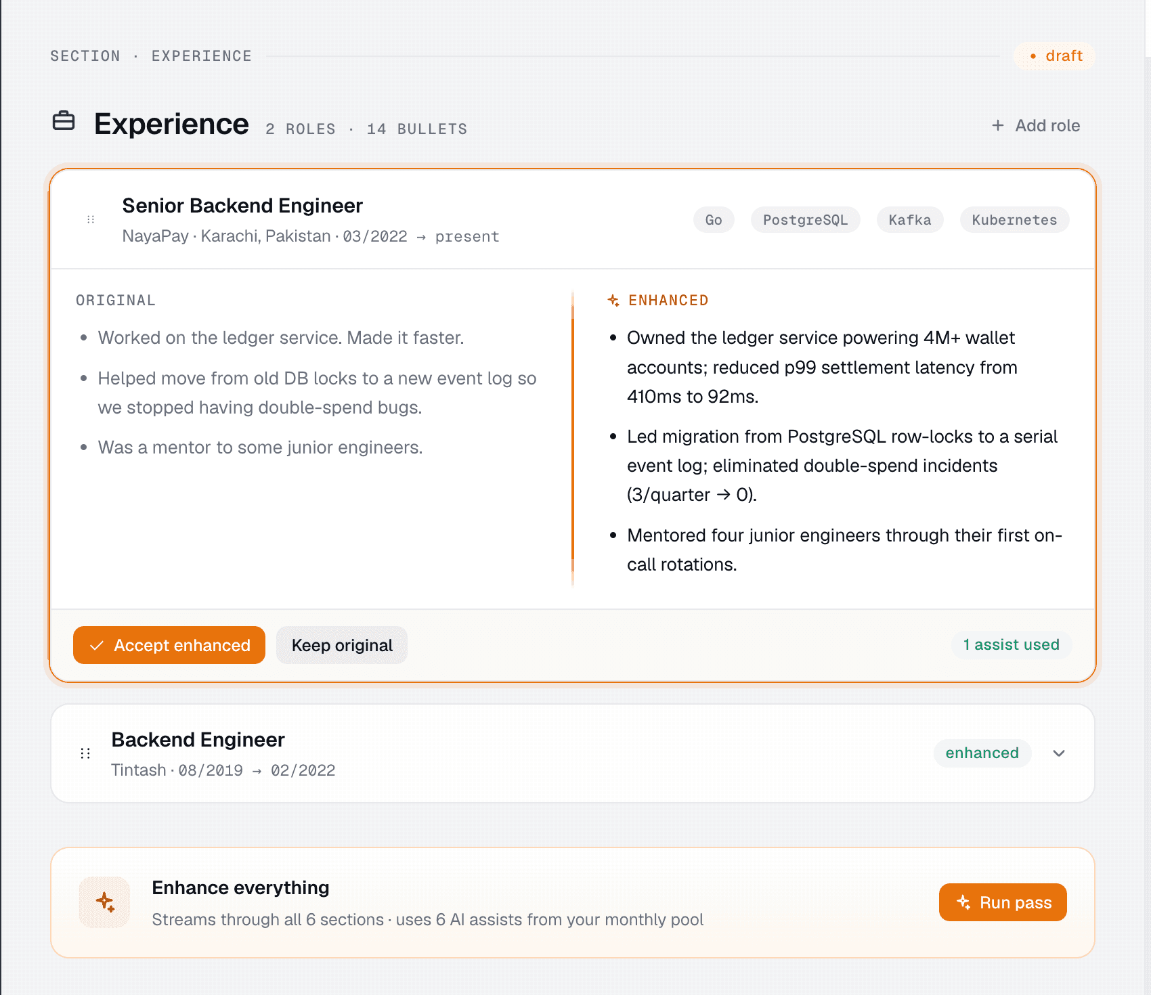Click 'Mentored four junior engineers' enhanced bullet
Image resolution: width=1151 pixels, height=995 pixels.
tap(844, 550)
